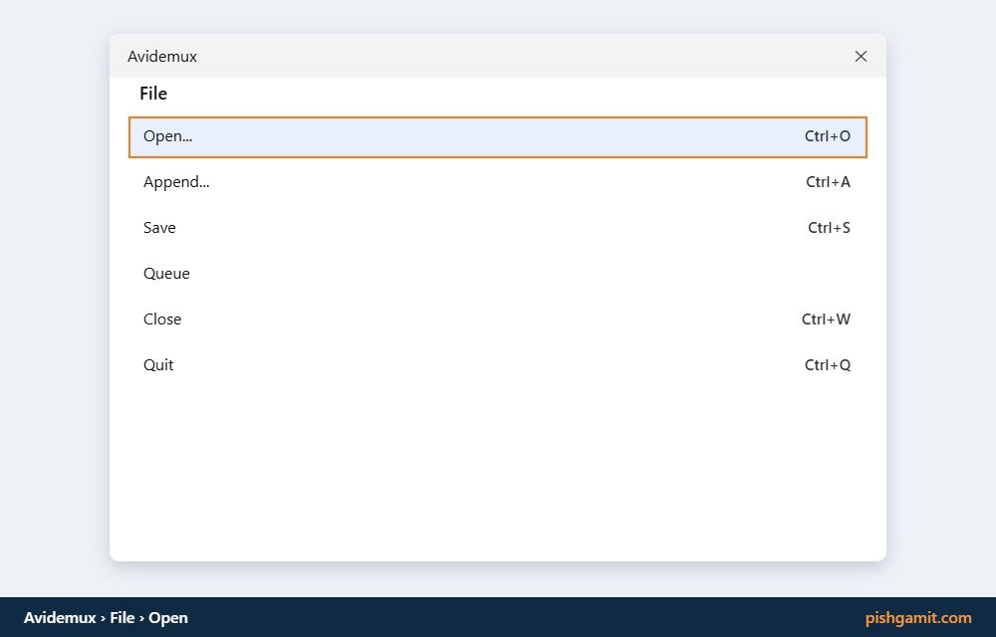
Task: Click Save in the File menu
Action: (497, 228)
